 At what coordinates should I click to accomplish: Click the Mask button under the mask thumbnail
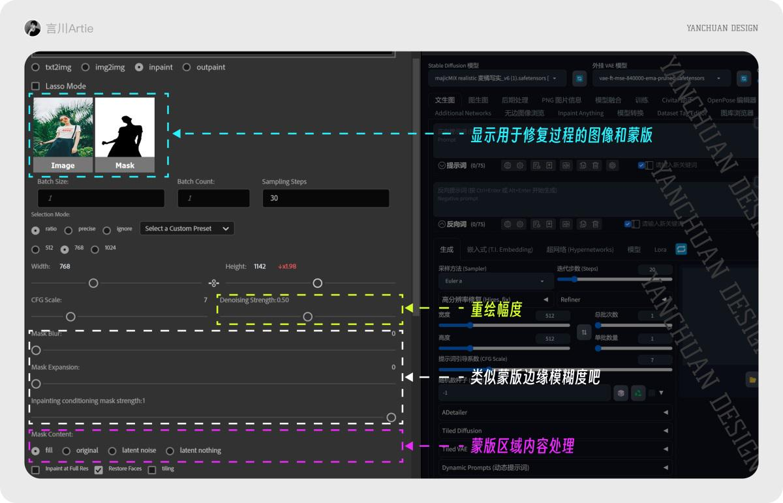click(125, 165)
